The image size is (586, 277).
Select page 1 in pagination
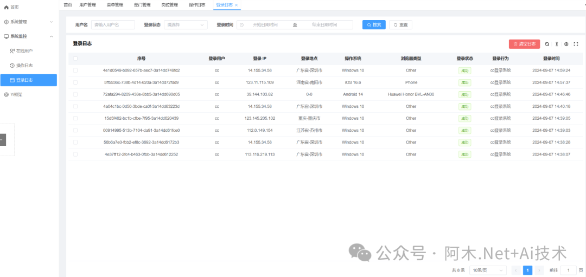pyautogui.click(x=528, y=270)
